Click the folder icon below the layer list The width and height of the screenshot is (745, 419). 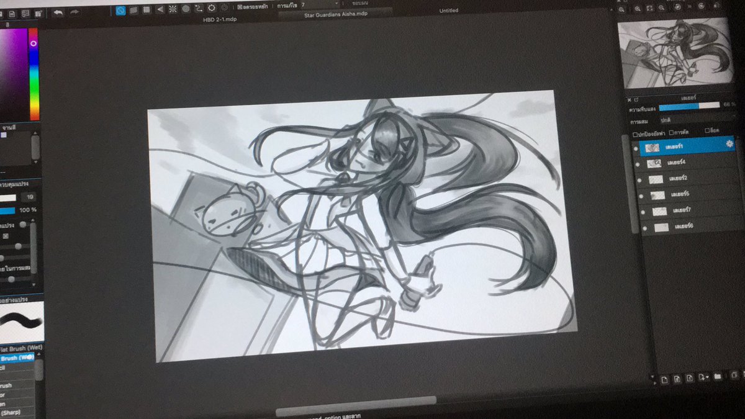718,376
